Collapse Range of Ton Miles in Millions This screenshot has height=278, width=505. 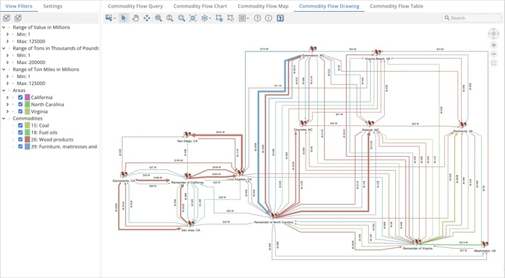(3, 70)
